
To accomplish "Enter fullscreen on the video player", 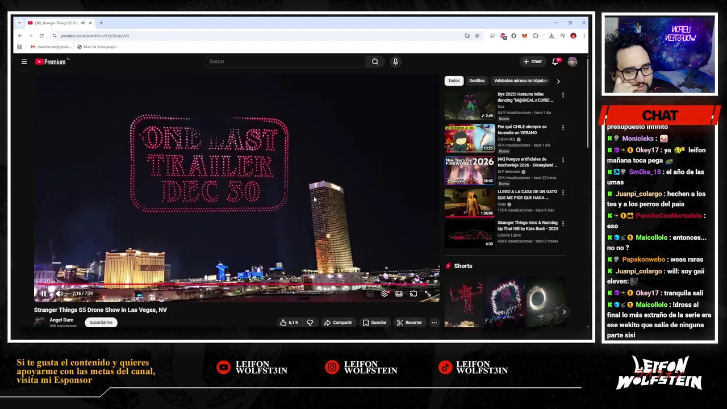I will tap(427, 294).
